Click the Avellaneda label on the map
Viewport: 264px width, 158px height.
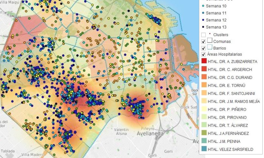(150, 134)
